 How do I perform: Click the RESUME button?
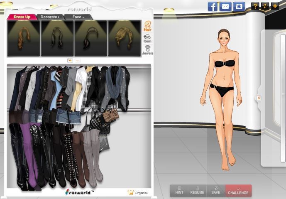pyautogui.click(x=197, y=190)
